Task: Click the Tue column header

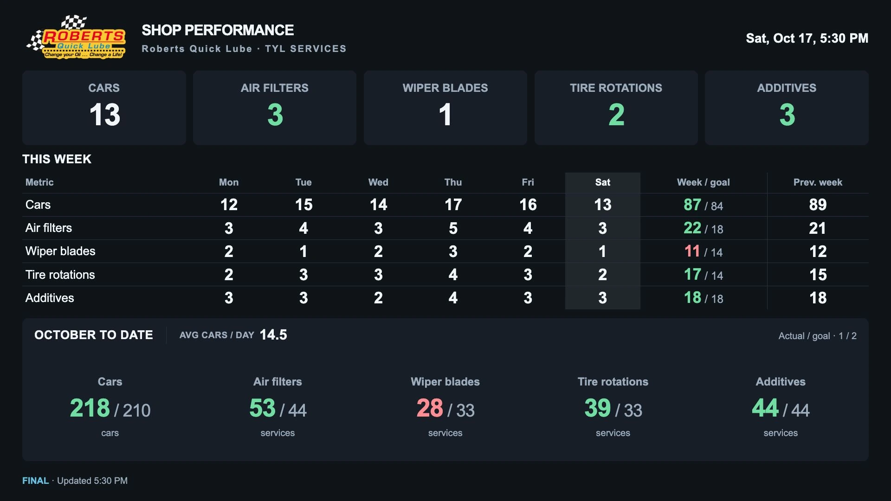Action: pos(303,182)
